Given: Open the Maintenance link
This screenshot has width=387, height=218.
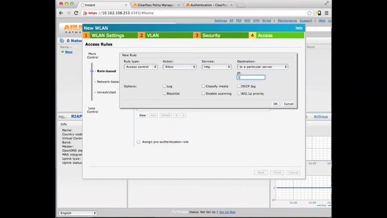Looking at the screenshot, I should pos(287,21).
